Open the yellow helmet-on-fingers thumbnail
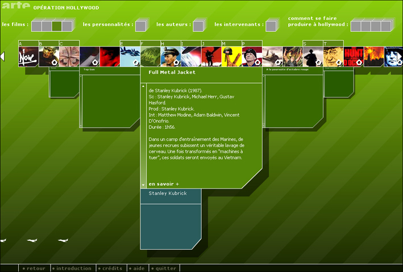This screenshot has height=272, width=403. click(231, 57)
